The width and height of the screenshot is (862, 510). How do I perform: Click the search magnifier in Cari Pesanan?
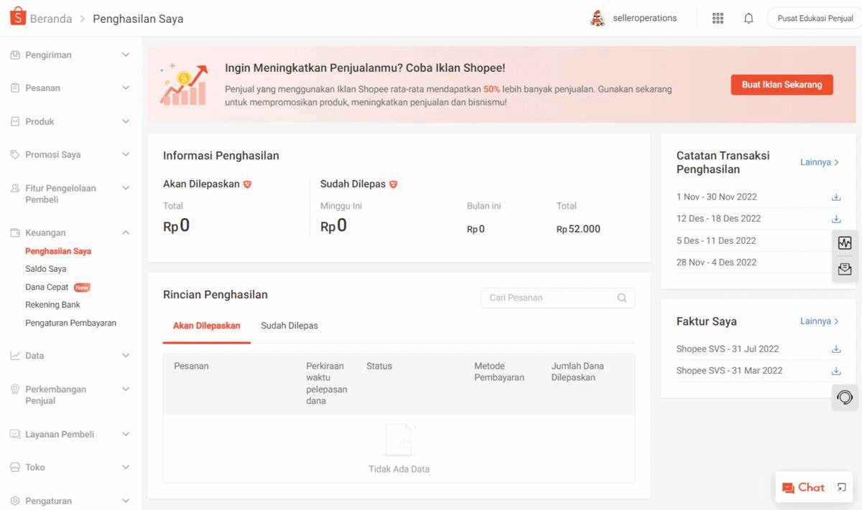pyautogui.click(x=622, y=298)
